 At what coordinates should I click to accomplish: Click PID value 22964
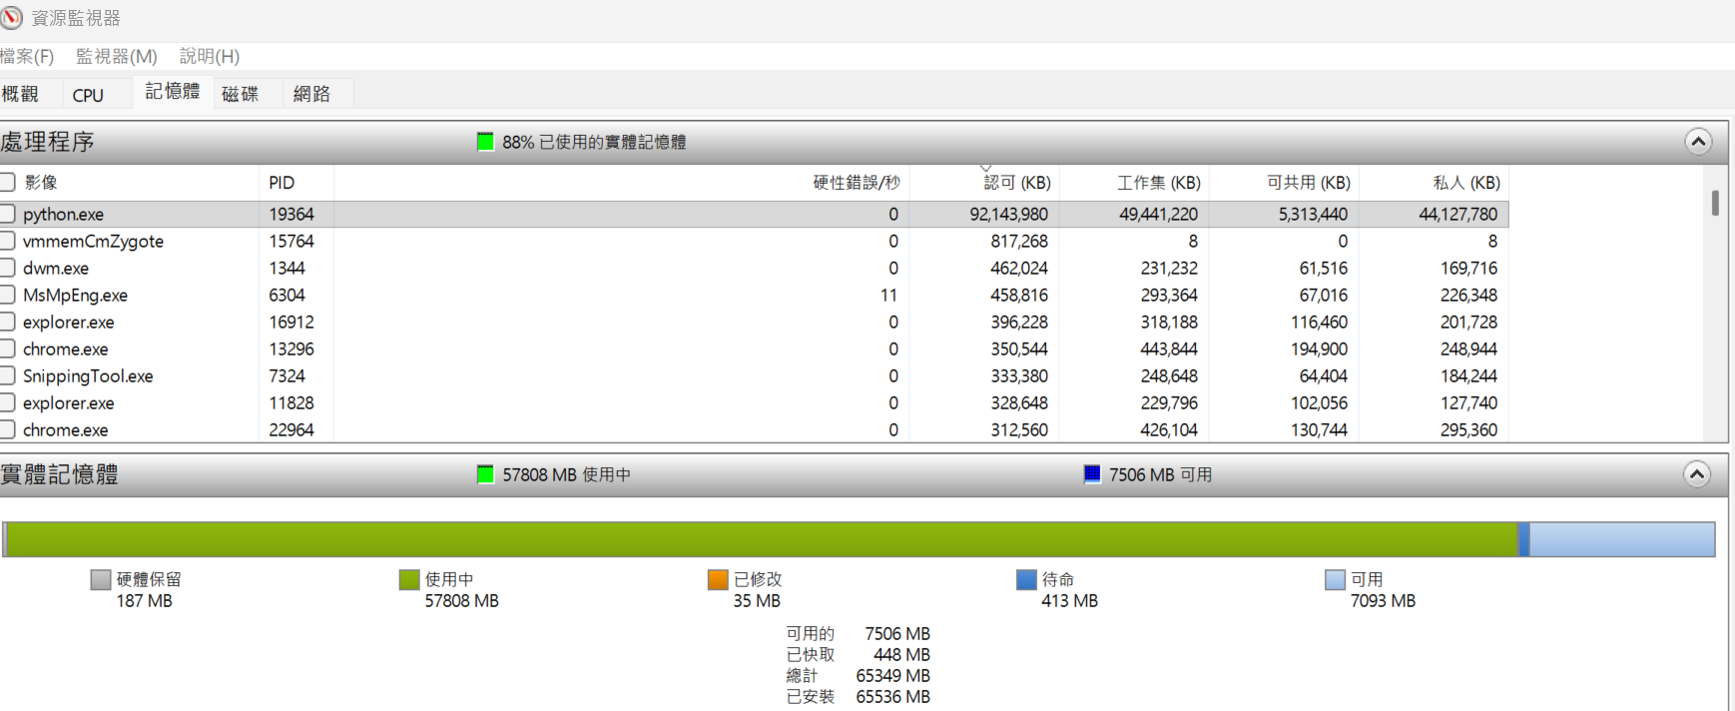tap(291, 429)
